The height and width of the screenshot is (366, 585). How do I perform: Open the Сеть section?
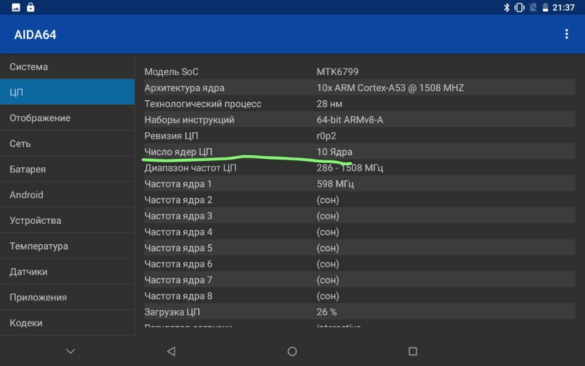[67, 143]
